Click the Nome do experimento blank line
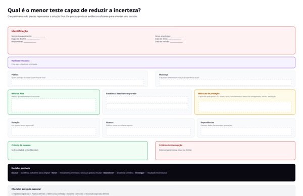Image resolution: width=303 pixels, height=196 pixels. coord(39,36)
